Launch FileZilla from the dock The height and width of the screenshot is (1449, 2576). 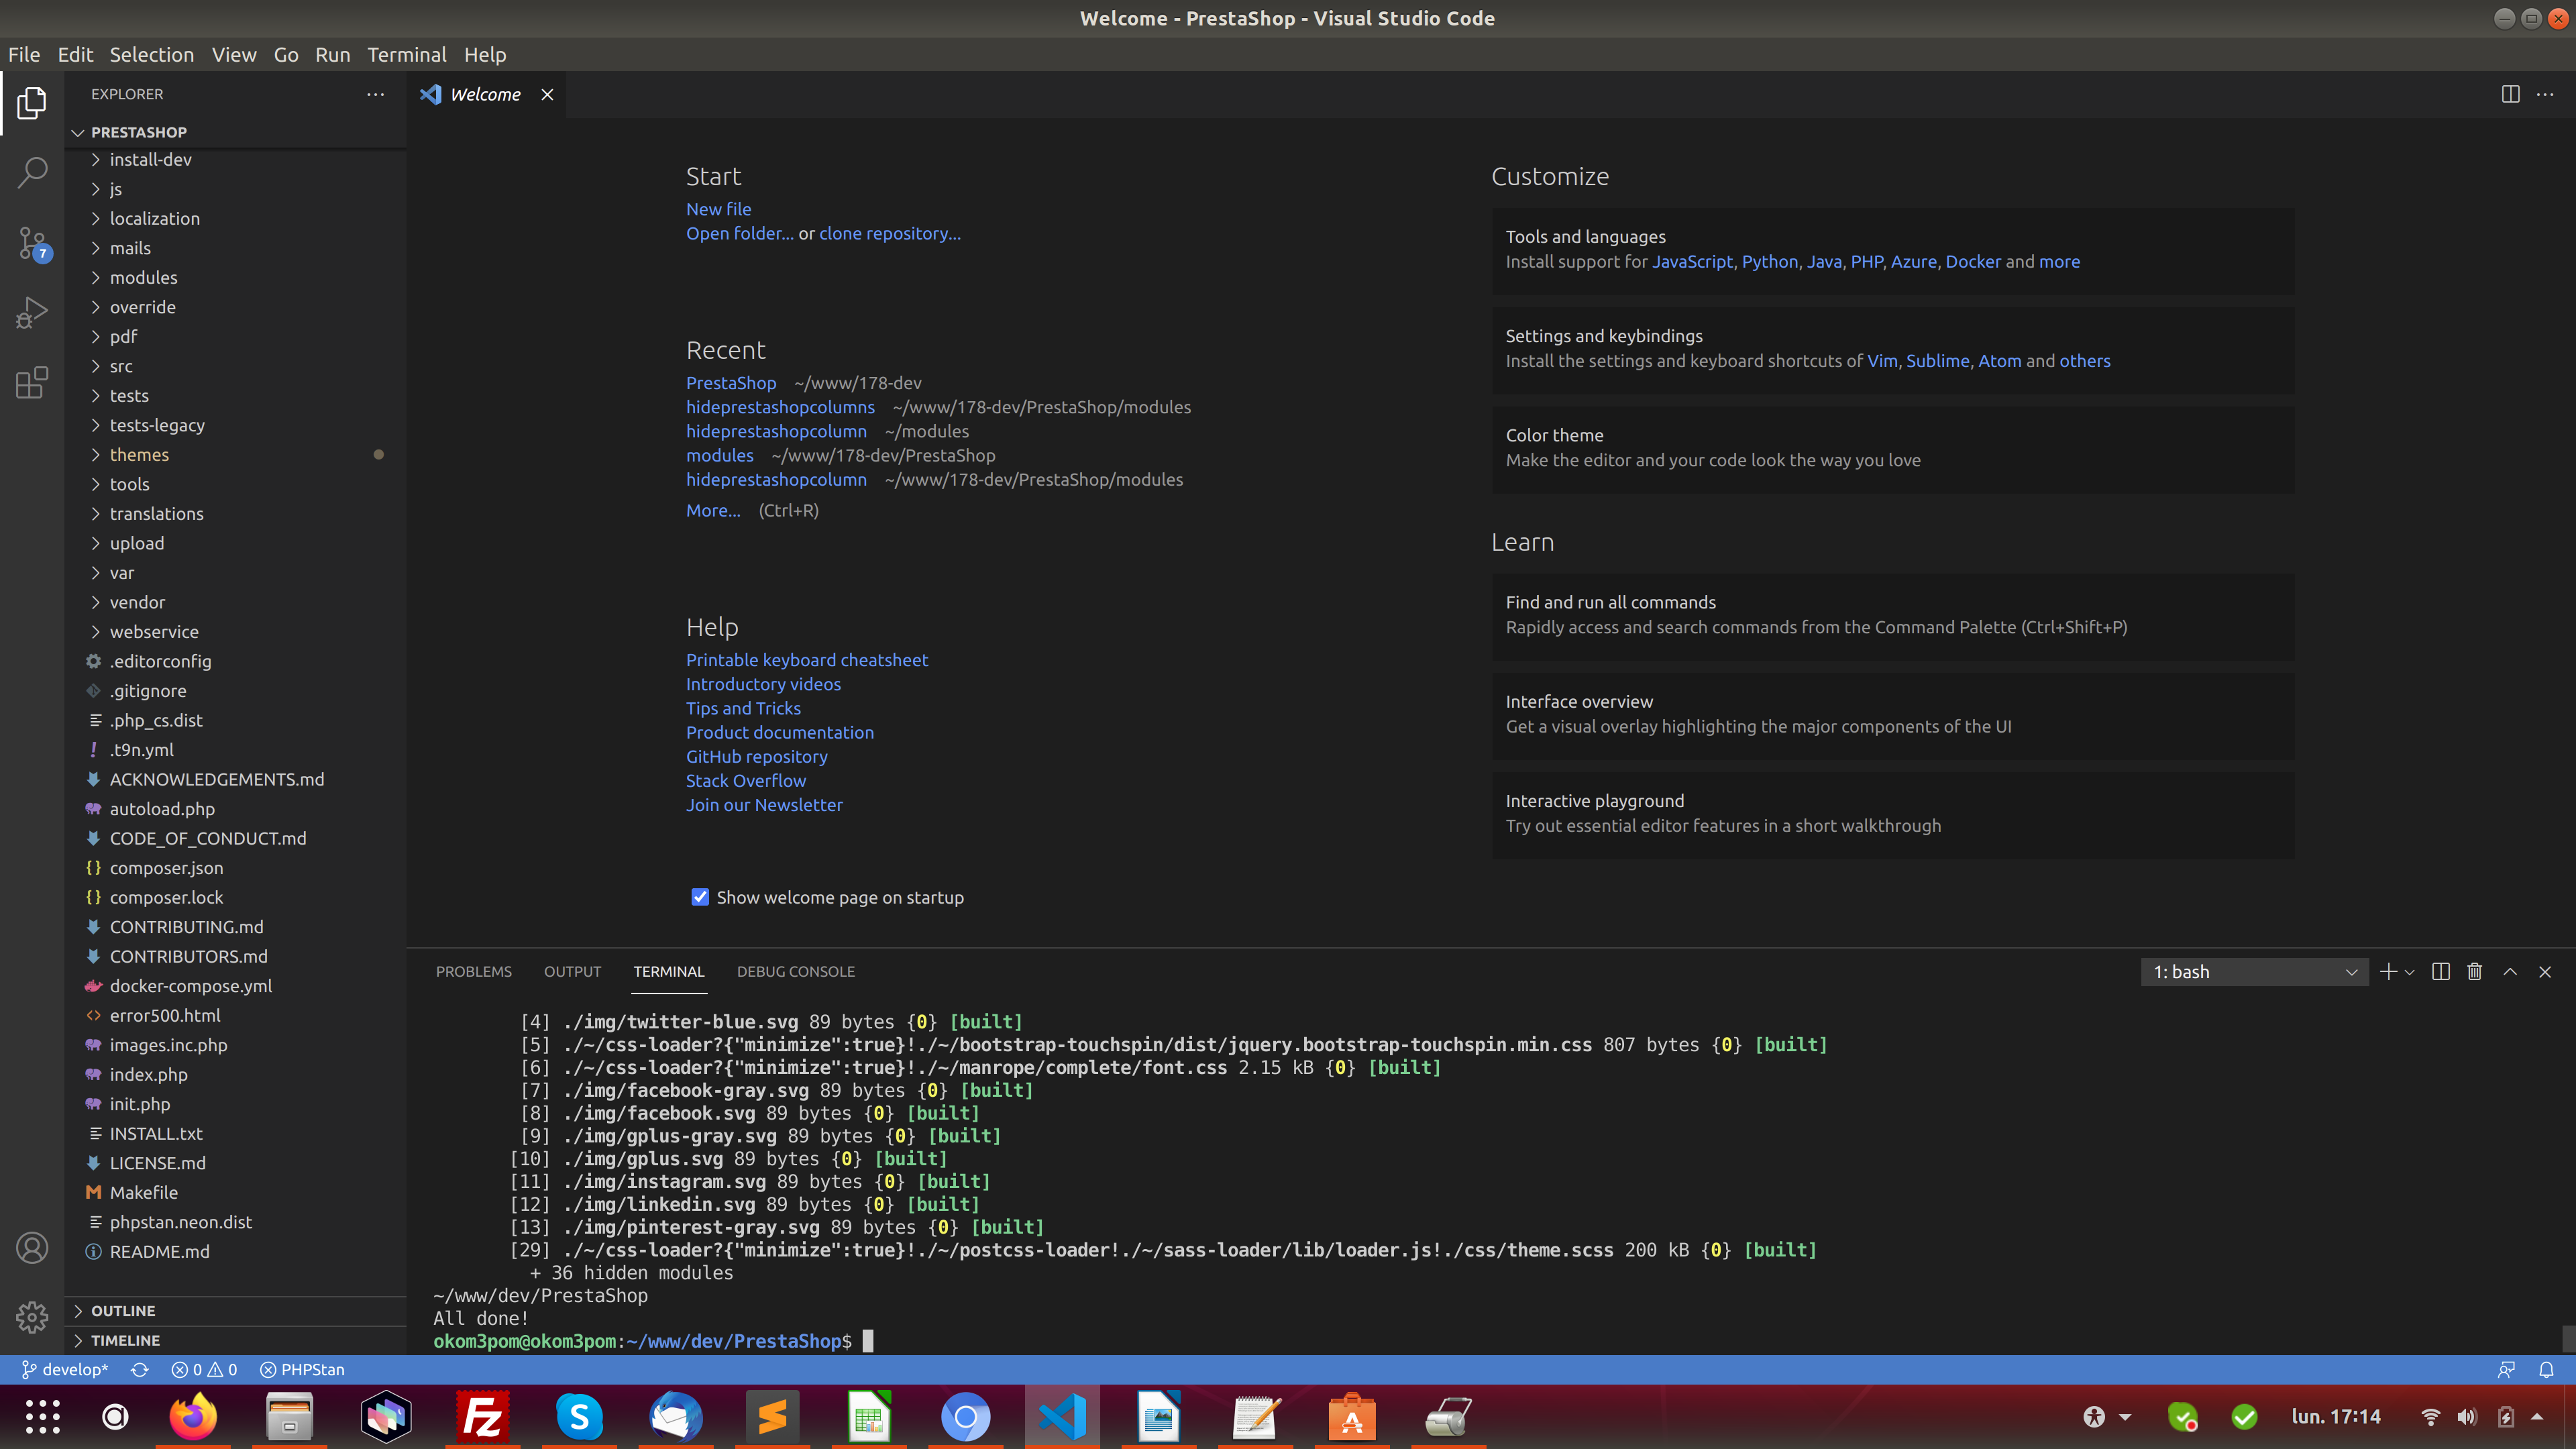(482, 1417)
